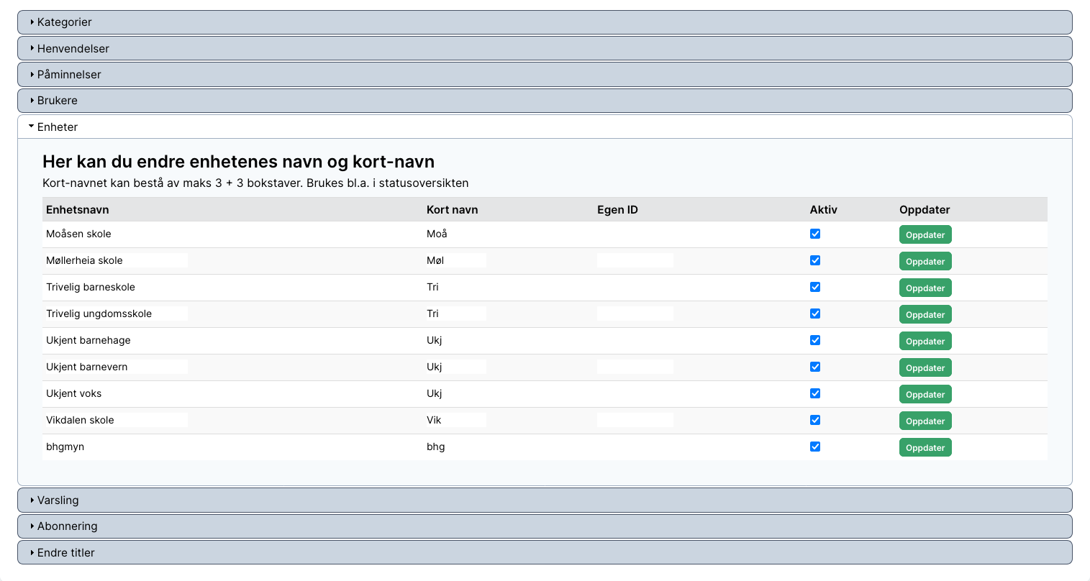Toggle Aktiv checkbox for Trivelig barneskole
The width and height of the screenshot is (1090, 581).
point(815,287)
